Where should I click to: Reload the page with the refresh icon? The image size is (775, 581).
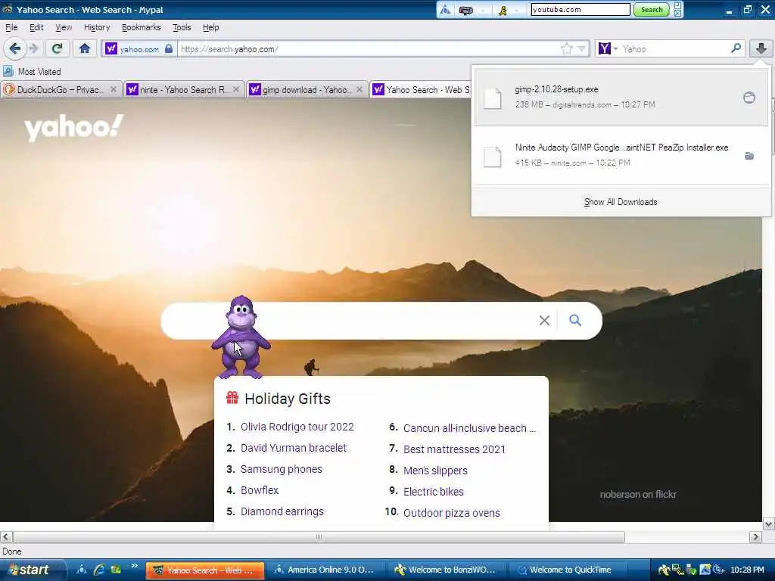tap(57, 48)
